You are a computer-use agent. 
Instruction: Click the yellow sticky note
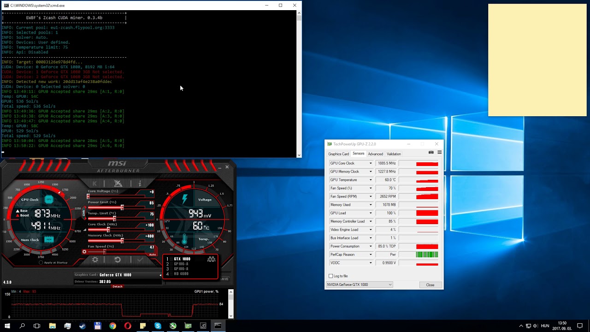tap(537, 60)
